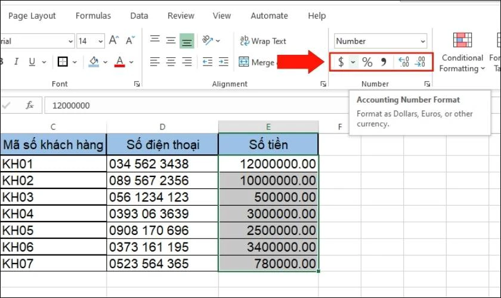Click the formula bar showing 12000000

[x=196, y=105]
